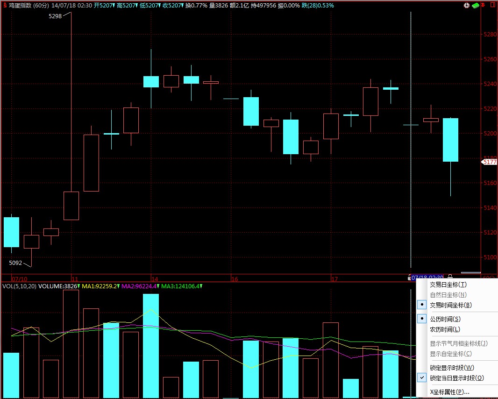Click the 5177 current price marker on axis
This screenshot has height=399, width=498.
tap(489, 162)
